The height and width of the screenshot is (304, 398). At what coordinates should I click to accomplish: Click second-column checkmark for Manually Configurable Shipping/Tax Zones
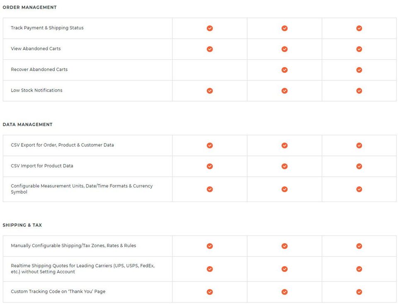[x=284, y=246]
